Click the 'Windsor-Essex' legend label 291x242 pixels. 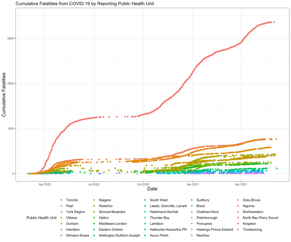(x=78, y=235)
